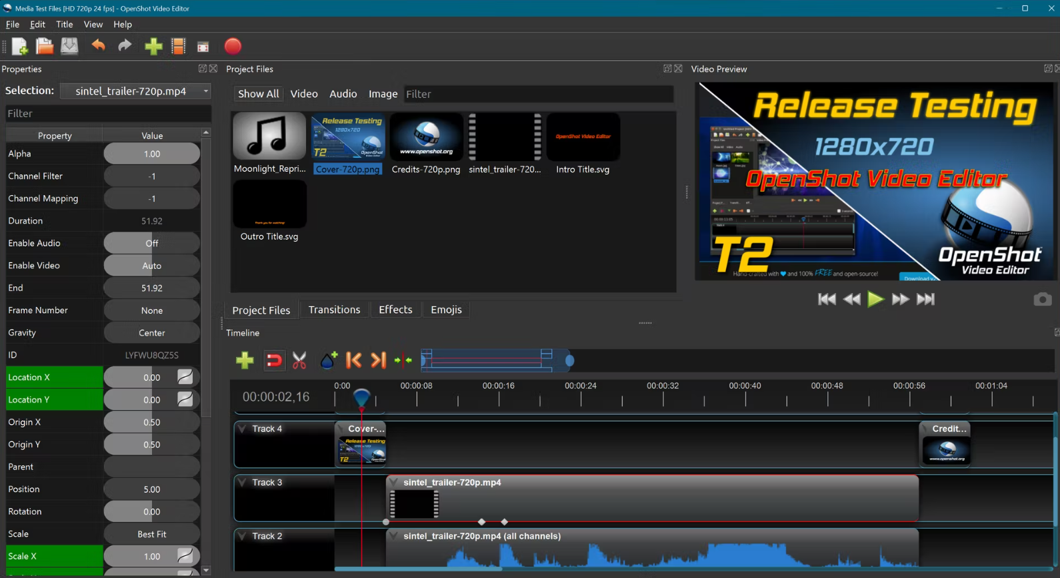Screen dimensions: 1060x578
Task: Center the timeline on the playhead
Action: (403, 360)
